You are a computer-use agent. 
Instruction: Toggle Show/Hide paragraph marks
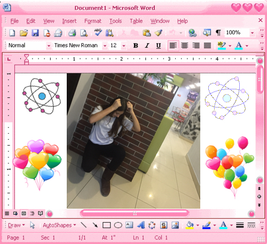tap(218, 33)
